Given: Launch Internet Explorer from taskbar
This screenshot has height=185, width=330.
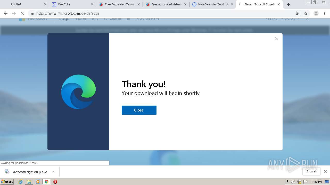Looking at the screenshot, I should pyautogui.click(x=21, y=182).
